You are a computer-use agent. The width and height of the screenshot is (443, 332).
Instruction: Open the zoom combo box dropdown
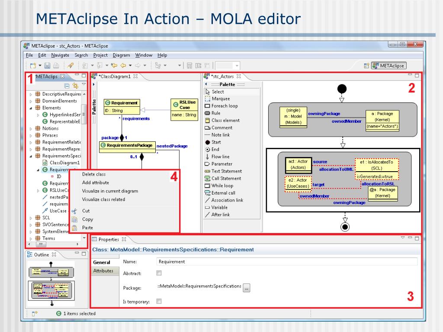pos(237,66)
